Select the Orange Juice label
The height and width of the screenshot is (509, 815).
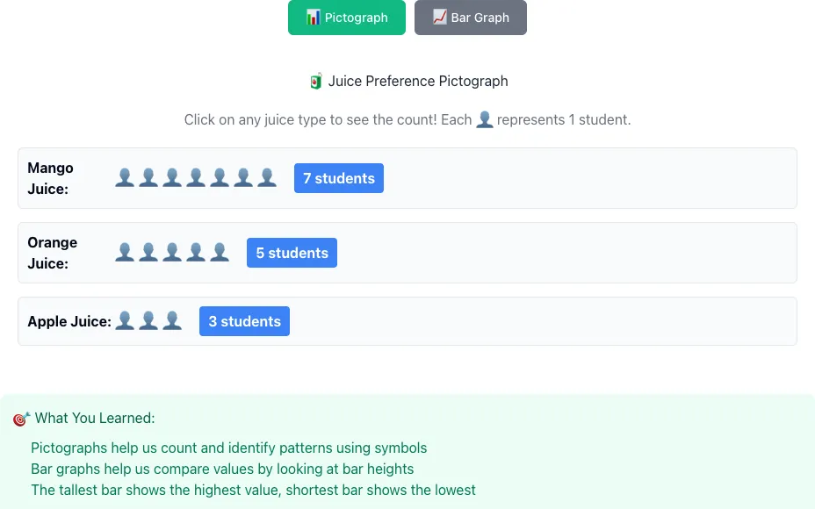53,253
